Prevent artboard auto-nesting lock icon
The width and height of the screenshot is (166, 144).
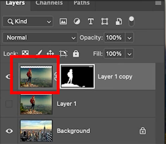[63, 53]
